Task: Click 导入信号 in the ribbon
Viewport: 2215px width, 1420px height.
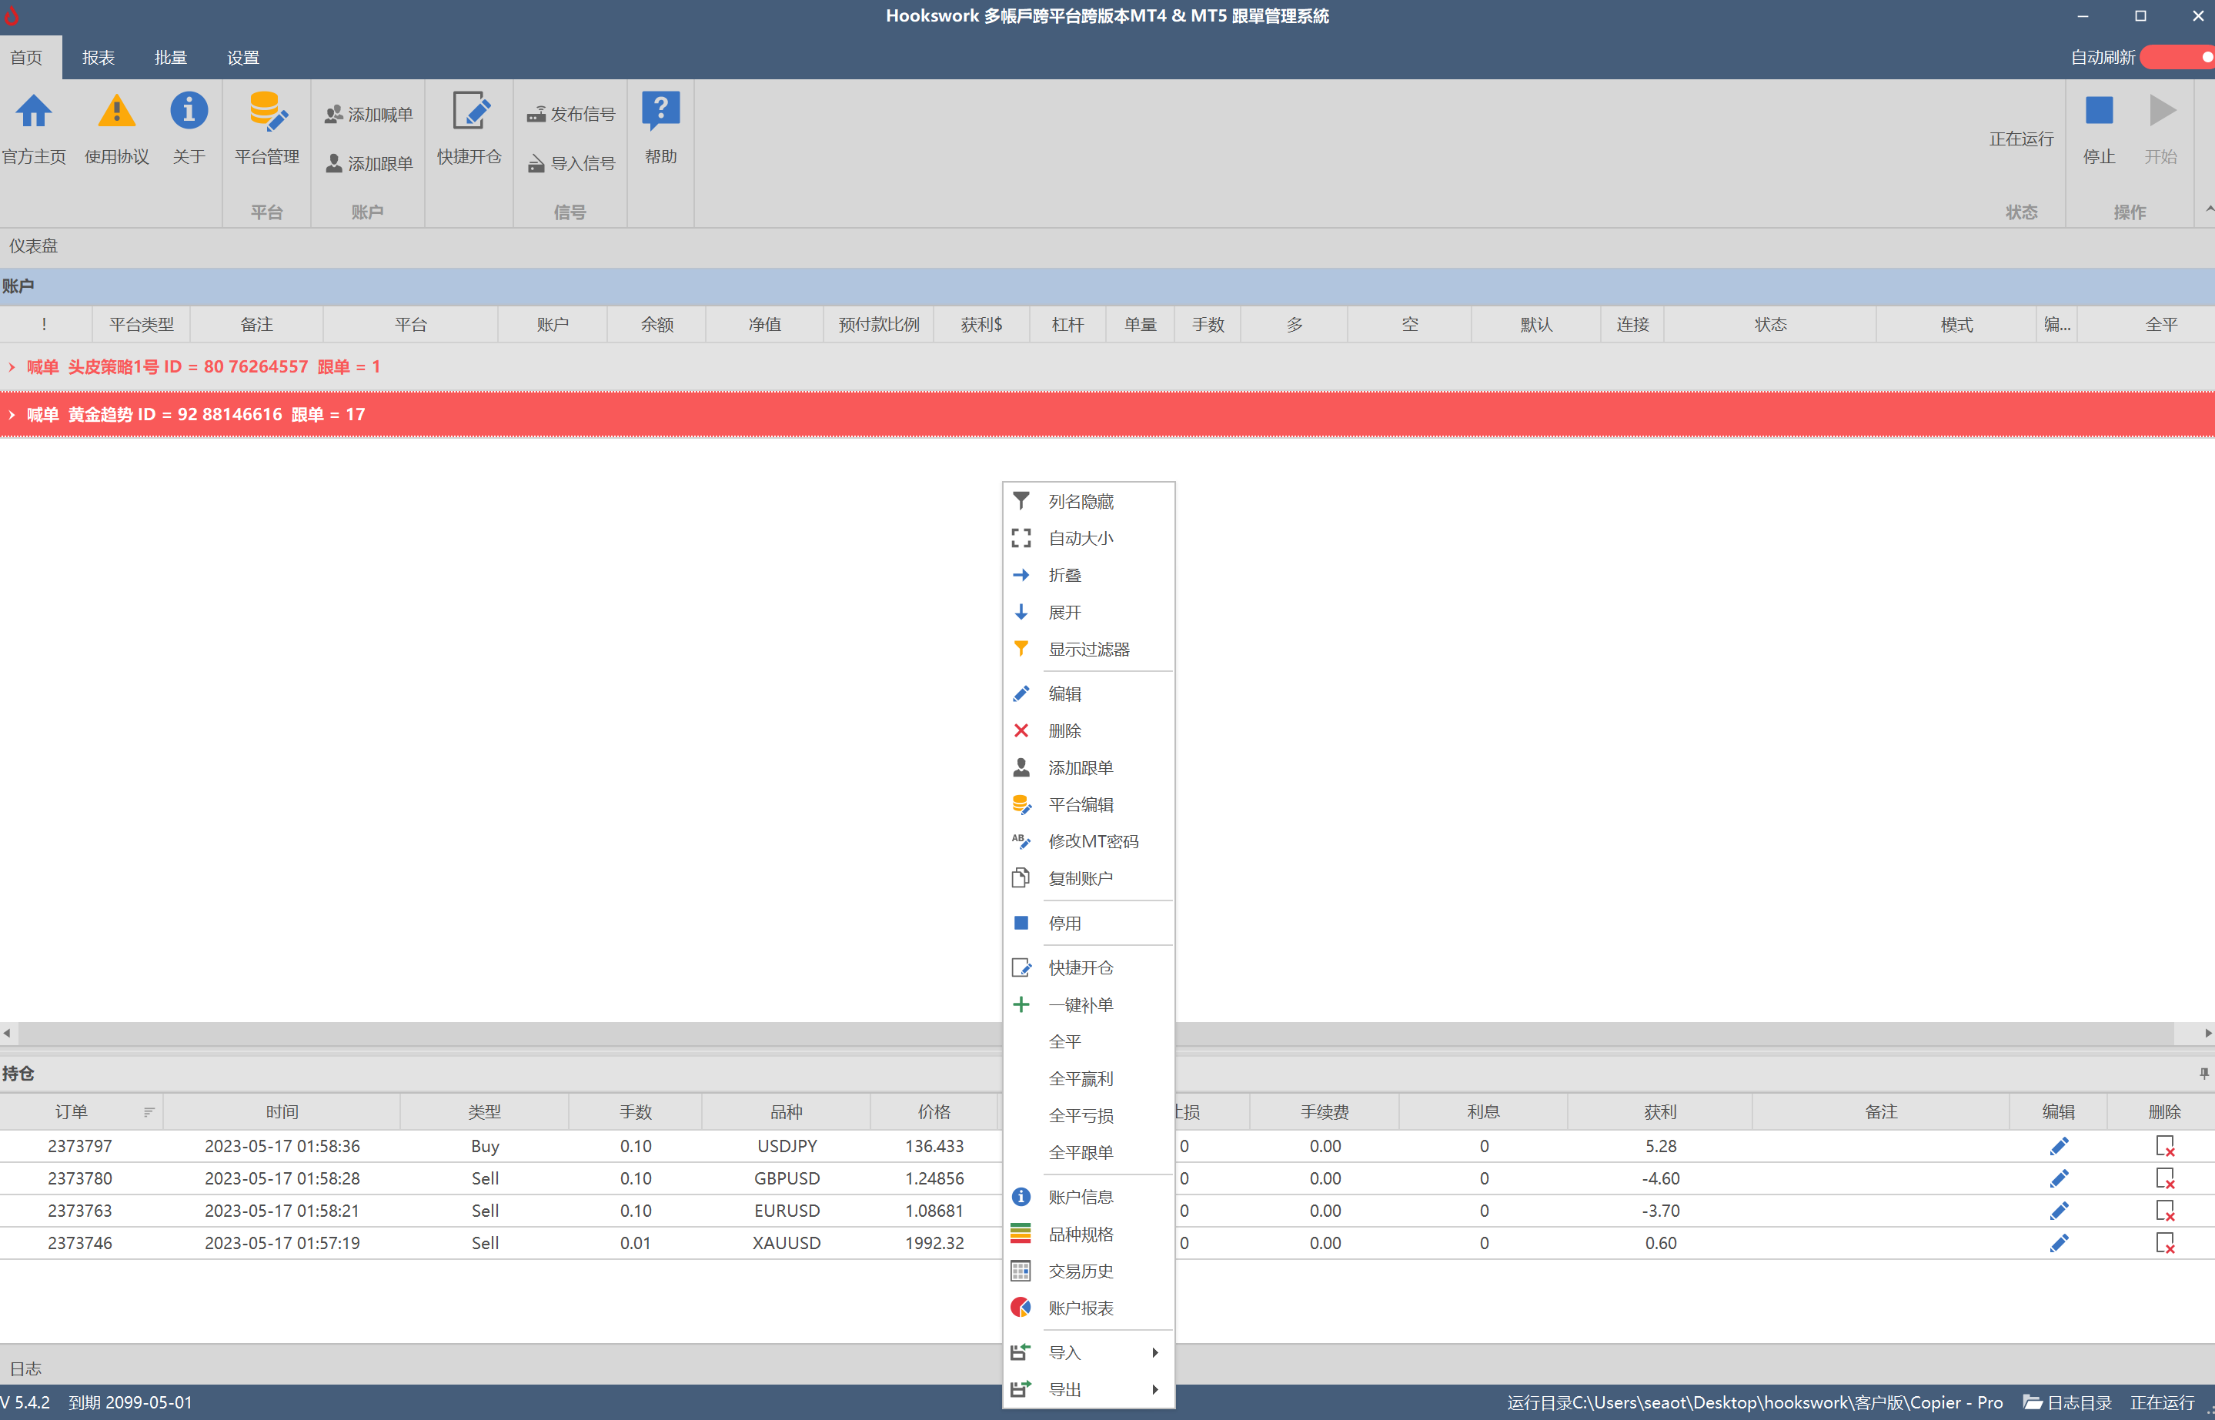Action: [x=570, y=163]
